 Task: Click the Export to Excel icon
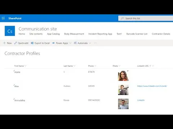tap(32, 43)
